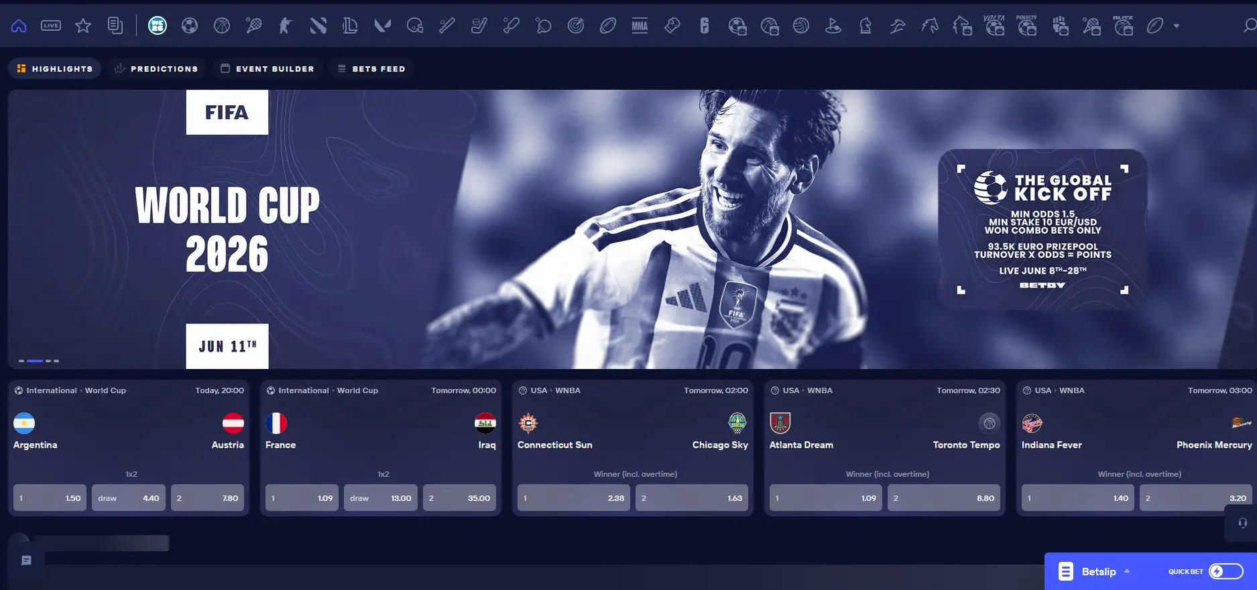Select the Horse Racing head icon
The height and width of the screenshot is (590, 1257).
pos(930,26)
